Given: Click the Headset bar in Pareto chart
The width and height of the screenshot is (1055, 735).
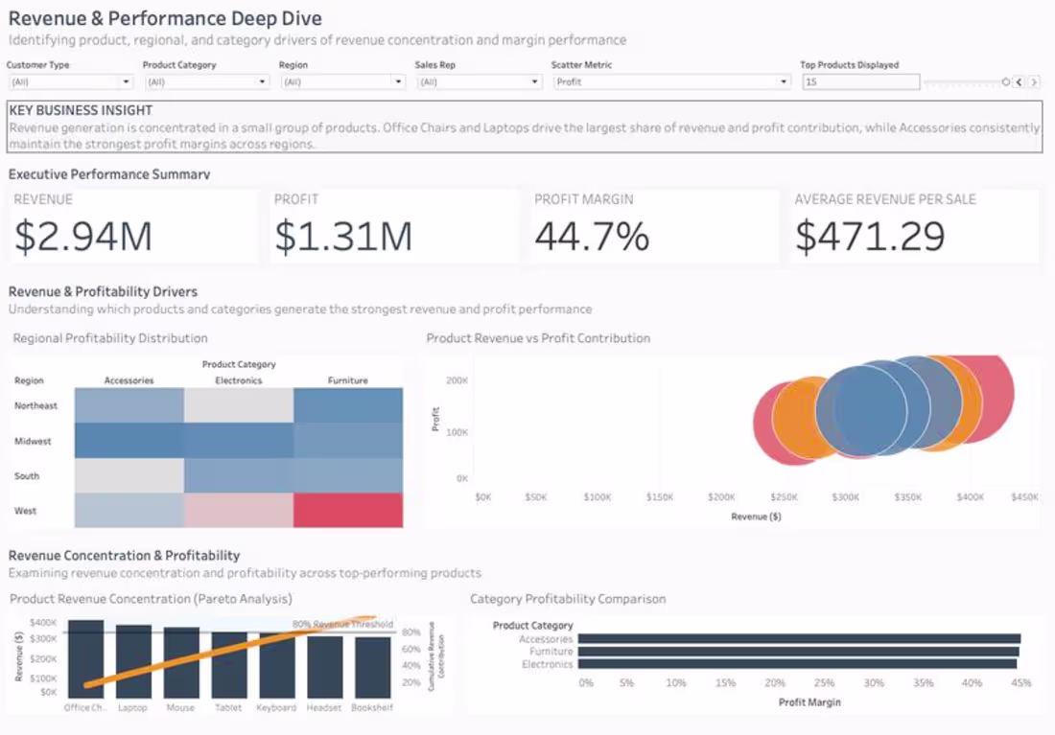Looking at the screenshot, I should point(325,667).
